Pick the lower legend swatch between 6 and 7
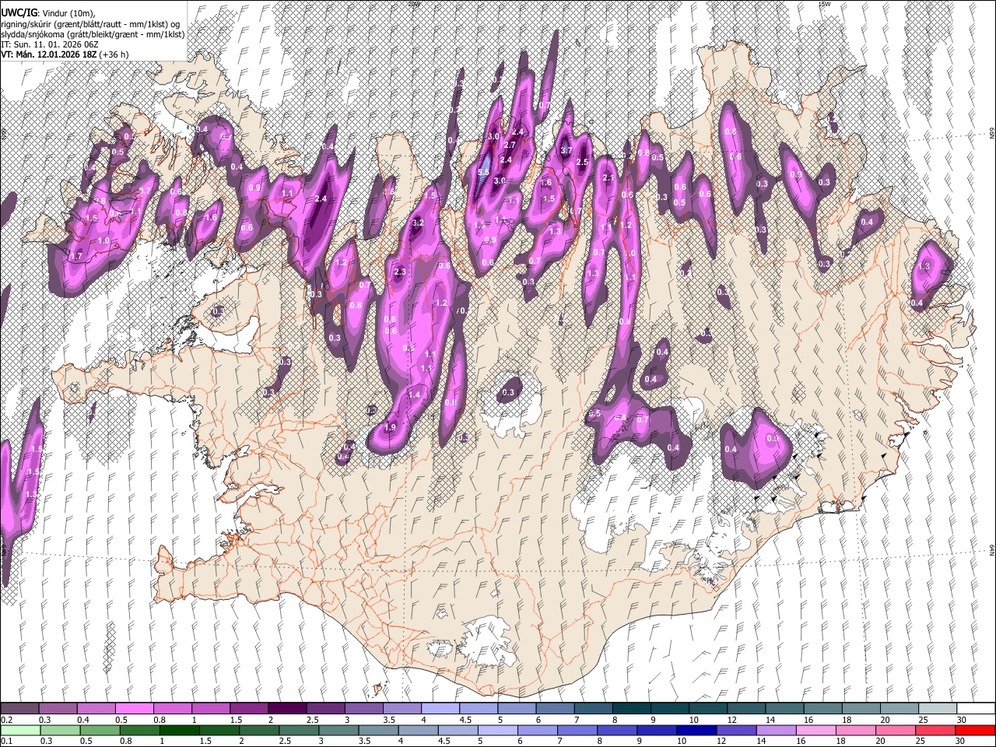Viewport: 996px width, 747px height. (x=538, y=730)
